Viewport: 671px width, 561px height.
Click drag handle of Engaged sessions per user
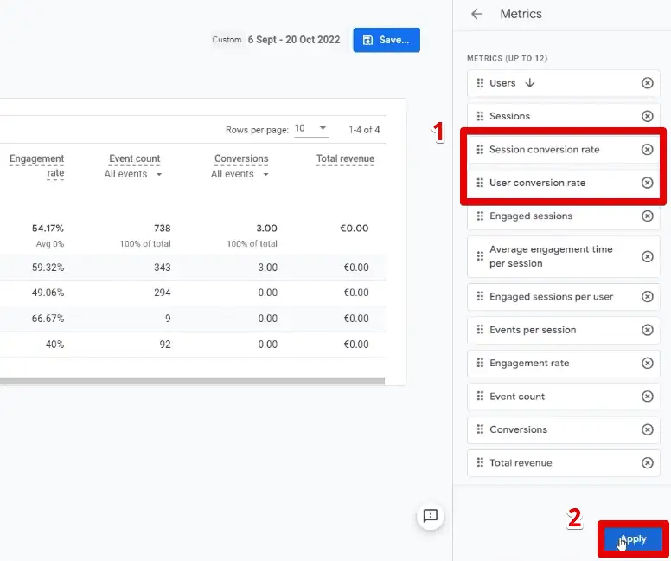pos(480,297)
